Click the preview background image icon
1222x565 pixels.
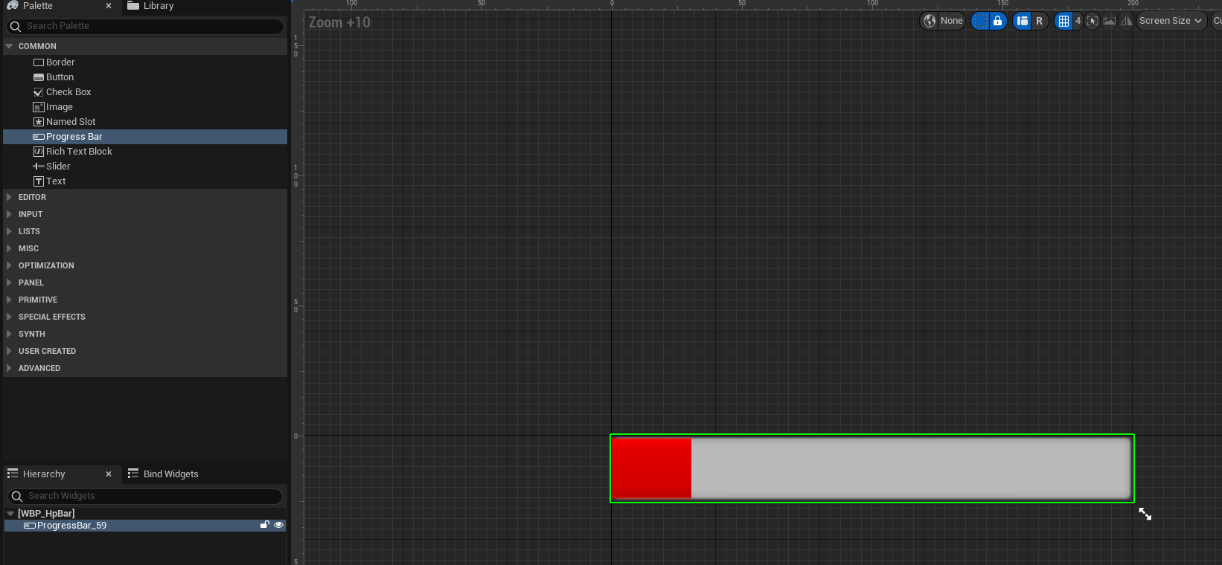pos(1110,21)
